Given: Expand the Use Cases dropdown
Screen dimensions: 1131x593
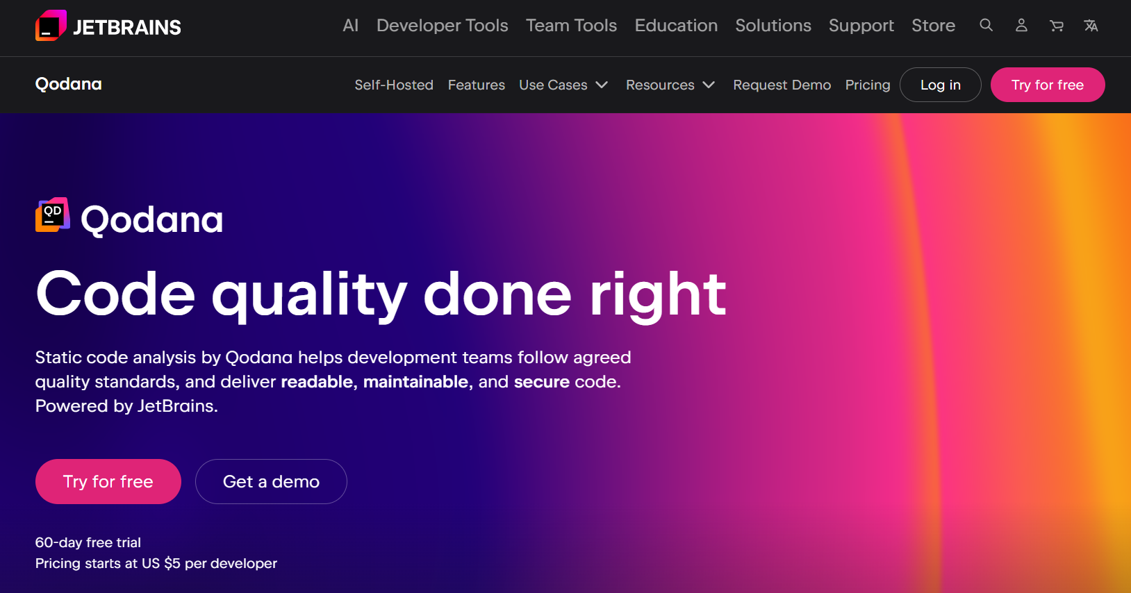Looking at the screenshot, I should [x=563, y=85].
